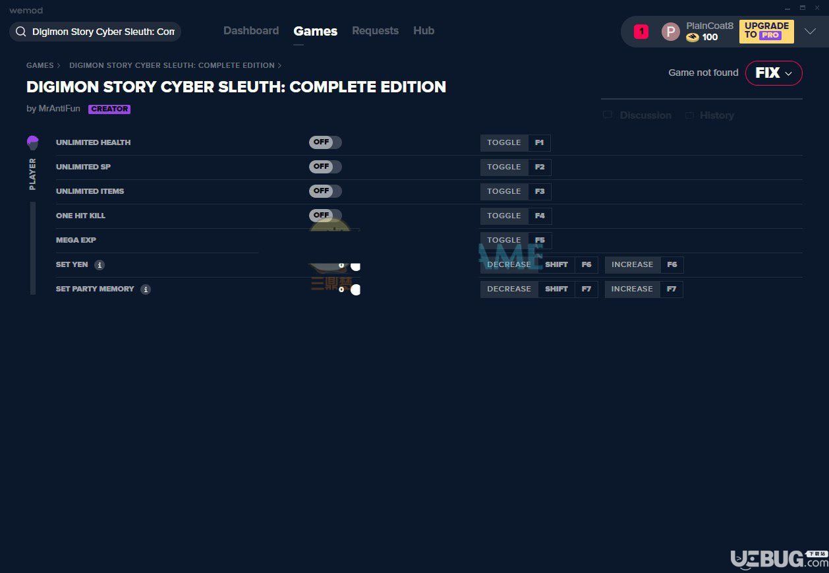Click the Mega EXP cheat label

pyautogui.click(x=76, y=240)
